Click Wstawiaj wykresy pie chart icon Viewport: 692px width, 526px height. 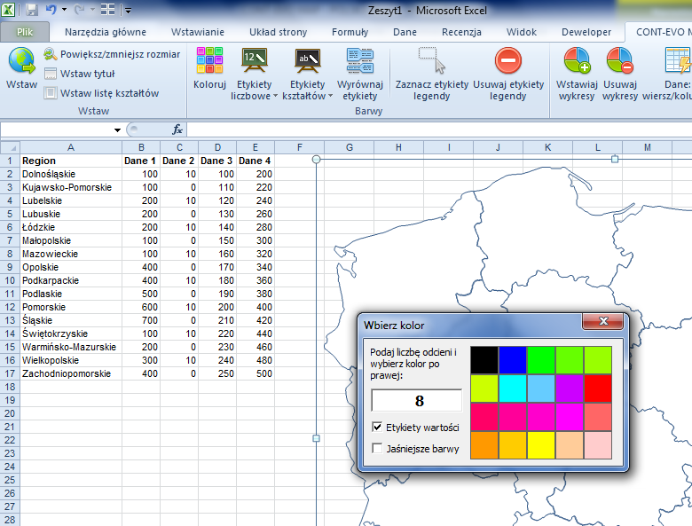click(x=577, y=60)
